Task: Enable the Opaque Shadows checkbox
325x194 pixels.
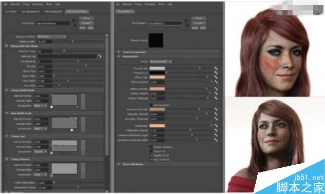Action: click(151, 147)
